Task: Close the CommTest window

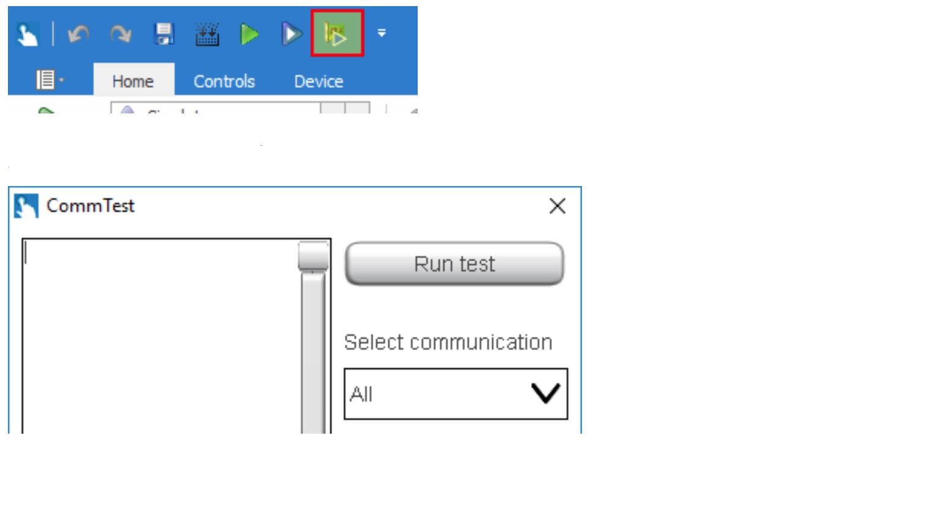Action: pyautogui.click(x=557, y=206)
